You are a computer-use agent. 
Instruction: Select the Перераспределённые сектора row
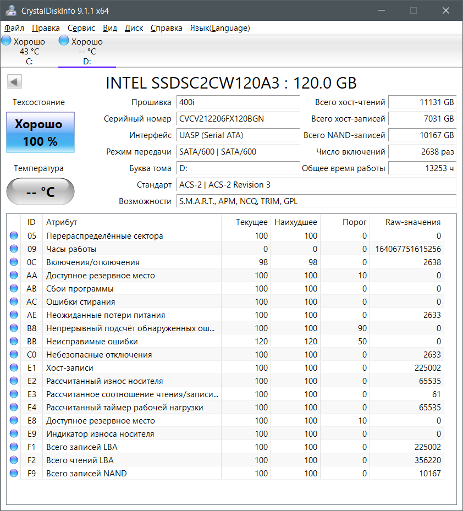225,235
